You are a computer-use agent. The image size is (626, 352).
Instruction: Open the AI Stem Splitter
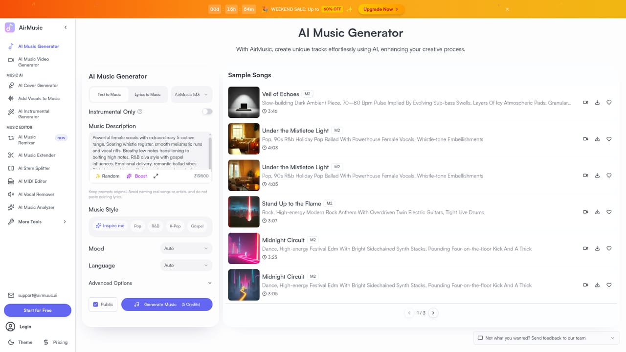[x=38, y=168]
